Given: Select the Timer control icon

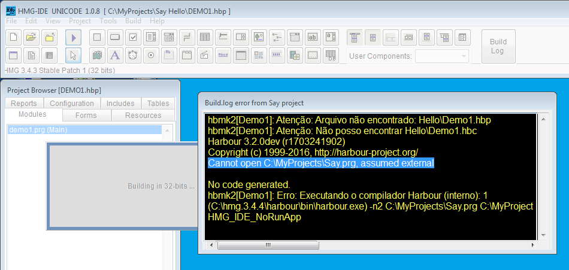Looking at the screenshot, I should pyautogui.click(x=133, y=56).
